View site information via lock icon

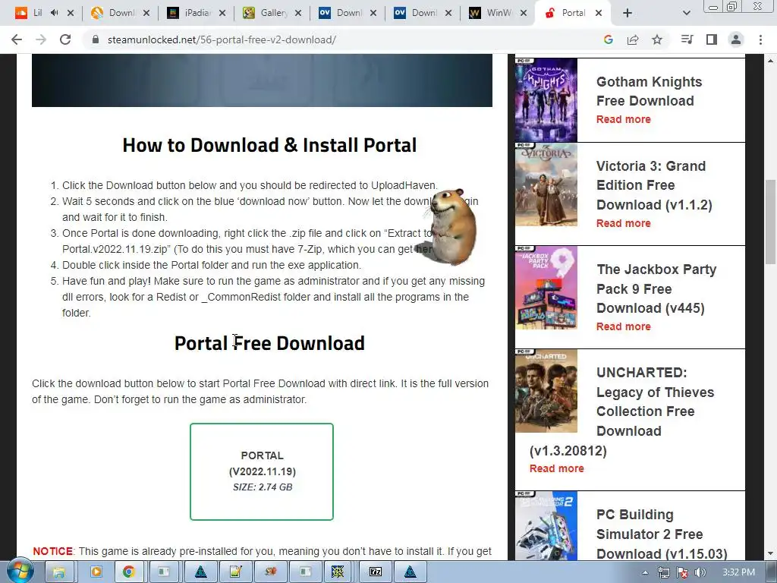pos(96,39)
